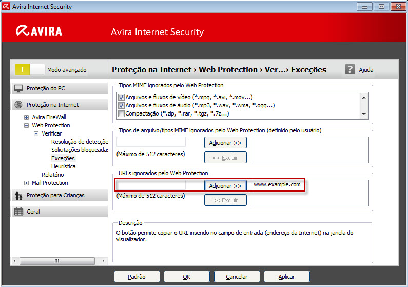
Task: Click the tree horizontal scrollbar thumb
Action: [x=57, y=261]
